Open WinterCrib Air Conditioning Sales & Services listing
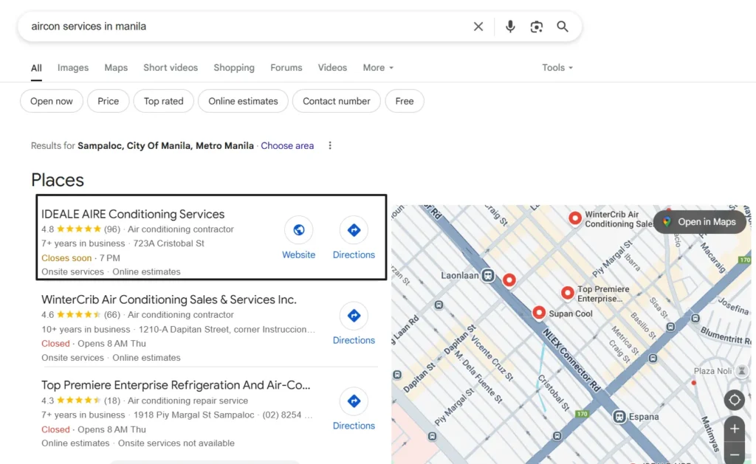The height and width of the screenshot is (464, 756). pos(169,299)
